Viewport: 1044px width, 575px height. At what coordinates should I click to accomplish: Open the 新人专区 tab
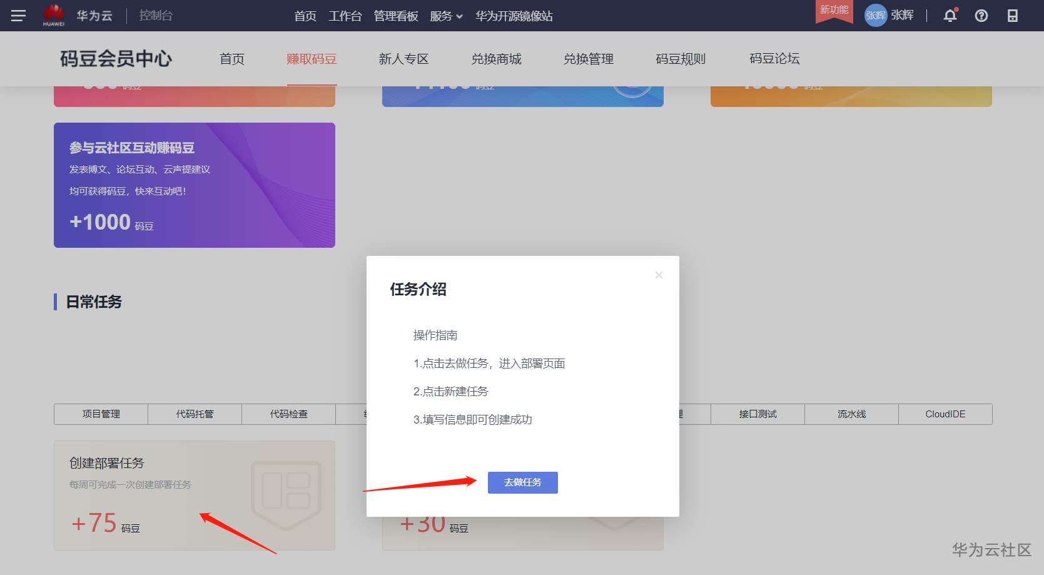[404, 59]
